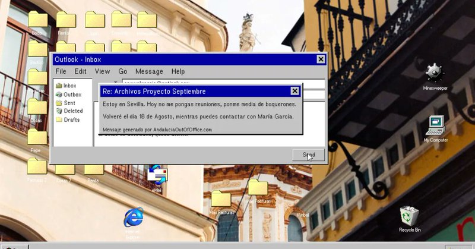Open the View menu
Screen dimensions: 475x249
102,71
